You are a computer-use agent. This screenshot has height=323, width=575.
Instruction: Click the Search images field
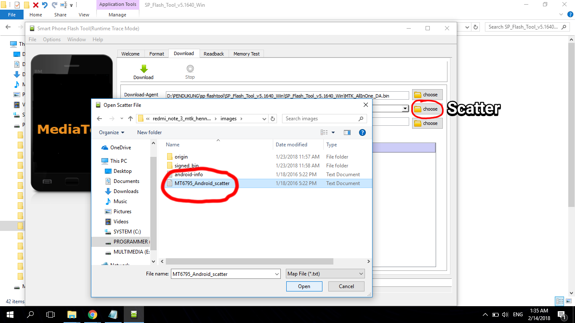(x=324, y=119)
